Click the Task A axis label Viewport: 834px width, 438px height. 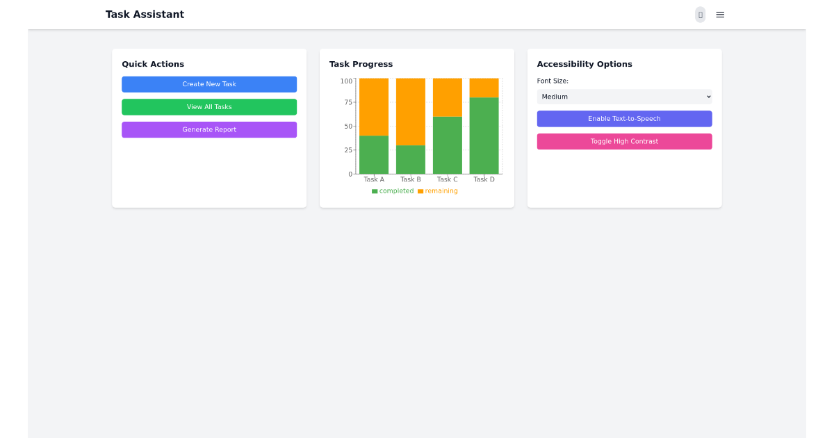[x=374, y=179]
